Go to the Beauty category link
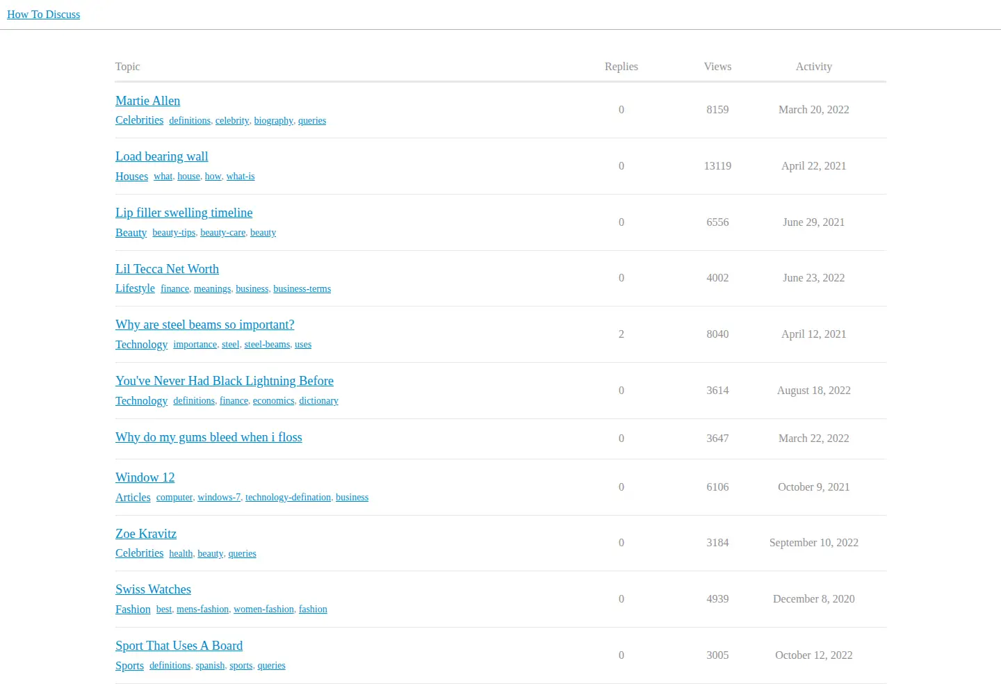The width and height of the screenshot is (1001, 695). tap(131, 233)
